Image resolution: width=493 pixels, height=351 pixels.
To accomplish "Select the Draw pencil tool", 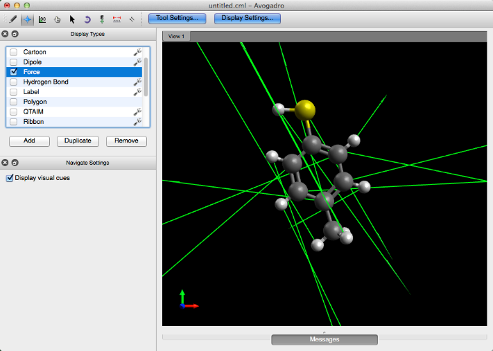I will [x=13, y=19].
